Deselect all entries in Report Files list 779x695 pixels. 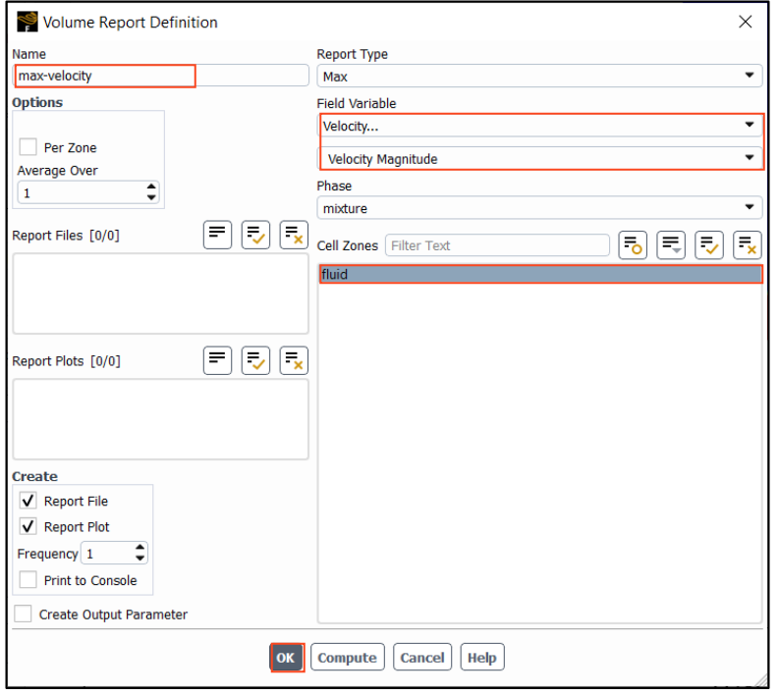pos(294,236)
